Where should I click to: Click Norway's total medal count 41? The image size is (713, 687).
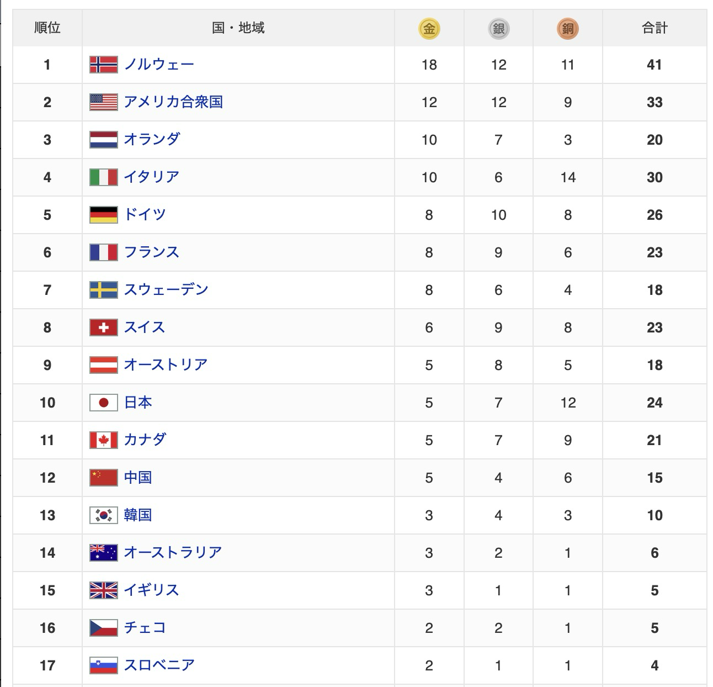pos(655,65)
